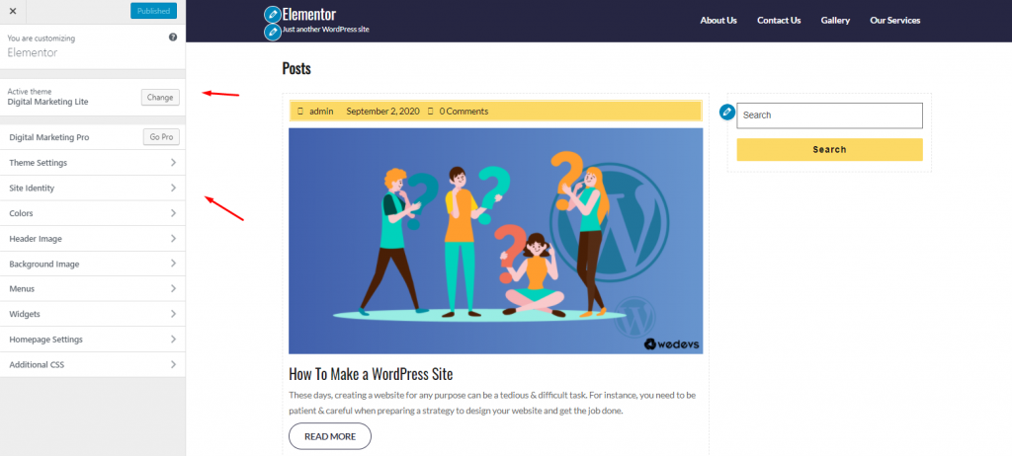Click the pencil edit icon beside the tagline
The image size is (1012, 456).
click(273, 32)
